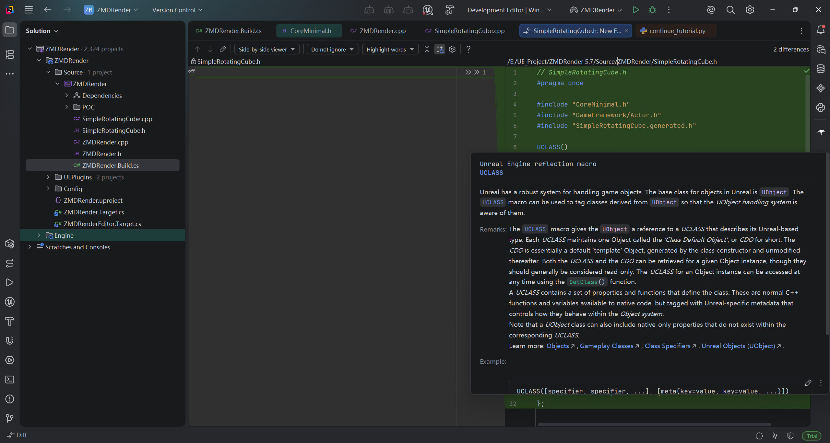Toggle the Trial status badge
The height and width of the screenshot is (443, 830).
pos(812,436)
